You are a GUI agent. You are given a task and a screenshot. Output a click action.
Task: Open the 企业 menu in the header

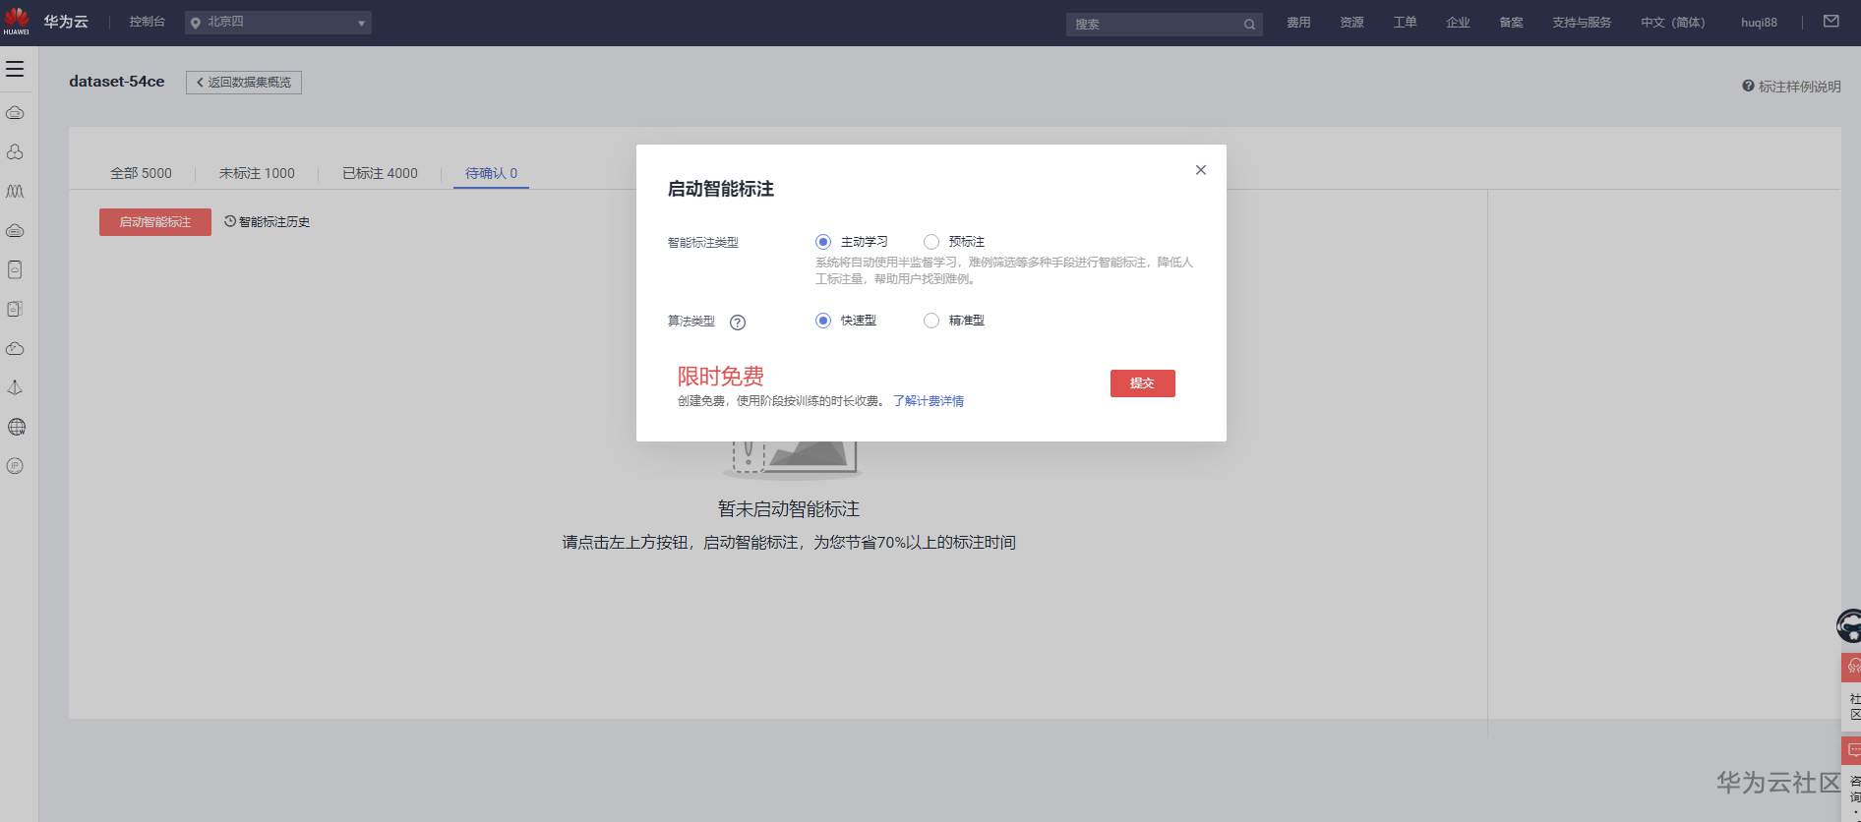(1458, 22)
